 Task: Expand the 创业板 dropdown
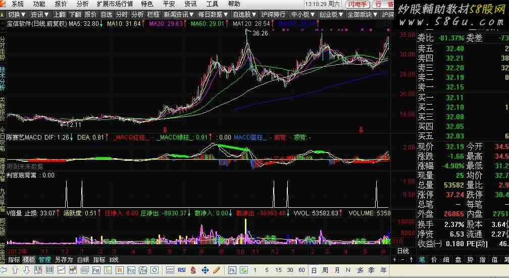click(x=331, y=15)
